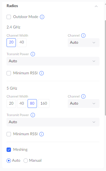Uncheck the Meshing checkbox

tap(9, 150)
